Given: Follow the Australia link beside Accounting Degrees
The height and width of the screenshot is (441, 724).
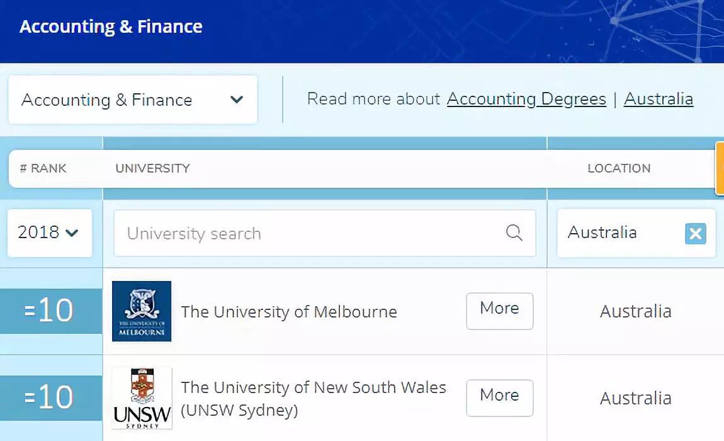Looking at the screenshot, I should (658, 99).
